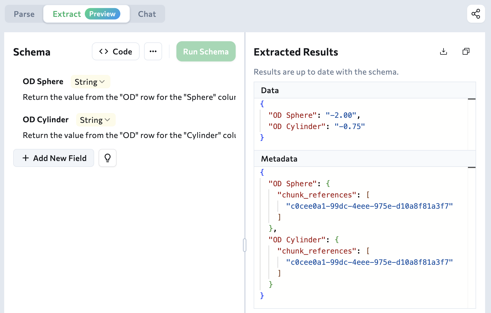Copy the extracted results
This screenshot has height=313, width=491.
point(466,52)
